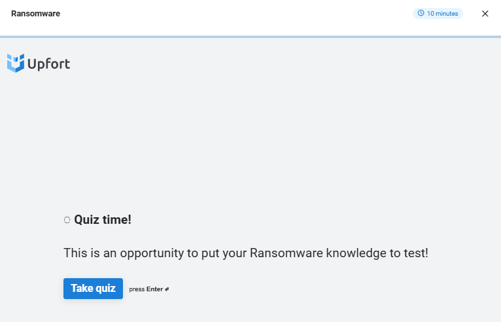Click the word opportunity in description
Viewport: 501px width, 322px height.
pos(152,253)
